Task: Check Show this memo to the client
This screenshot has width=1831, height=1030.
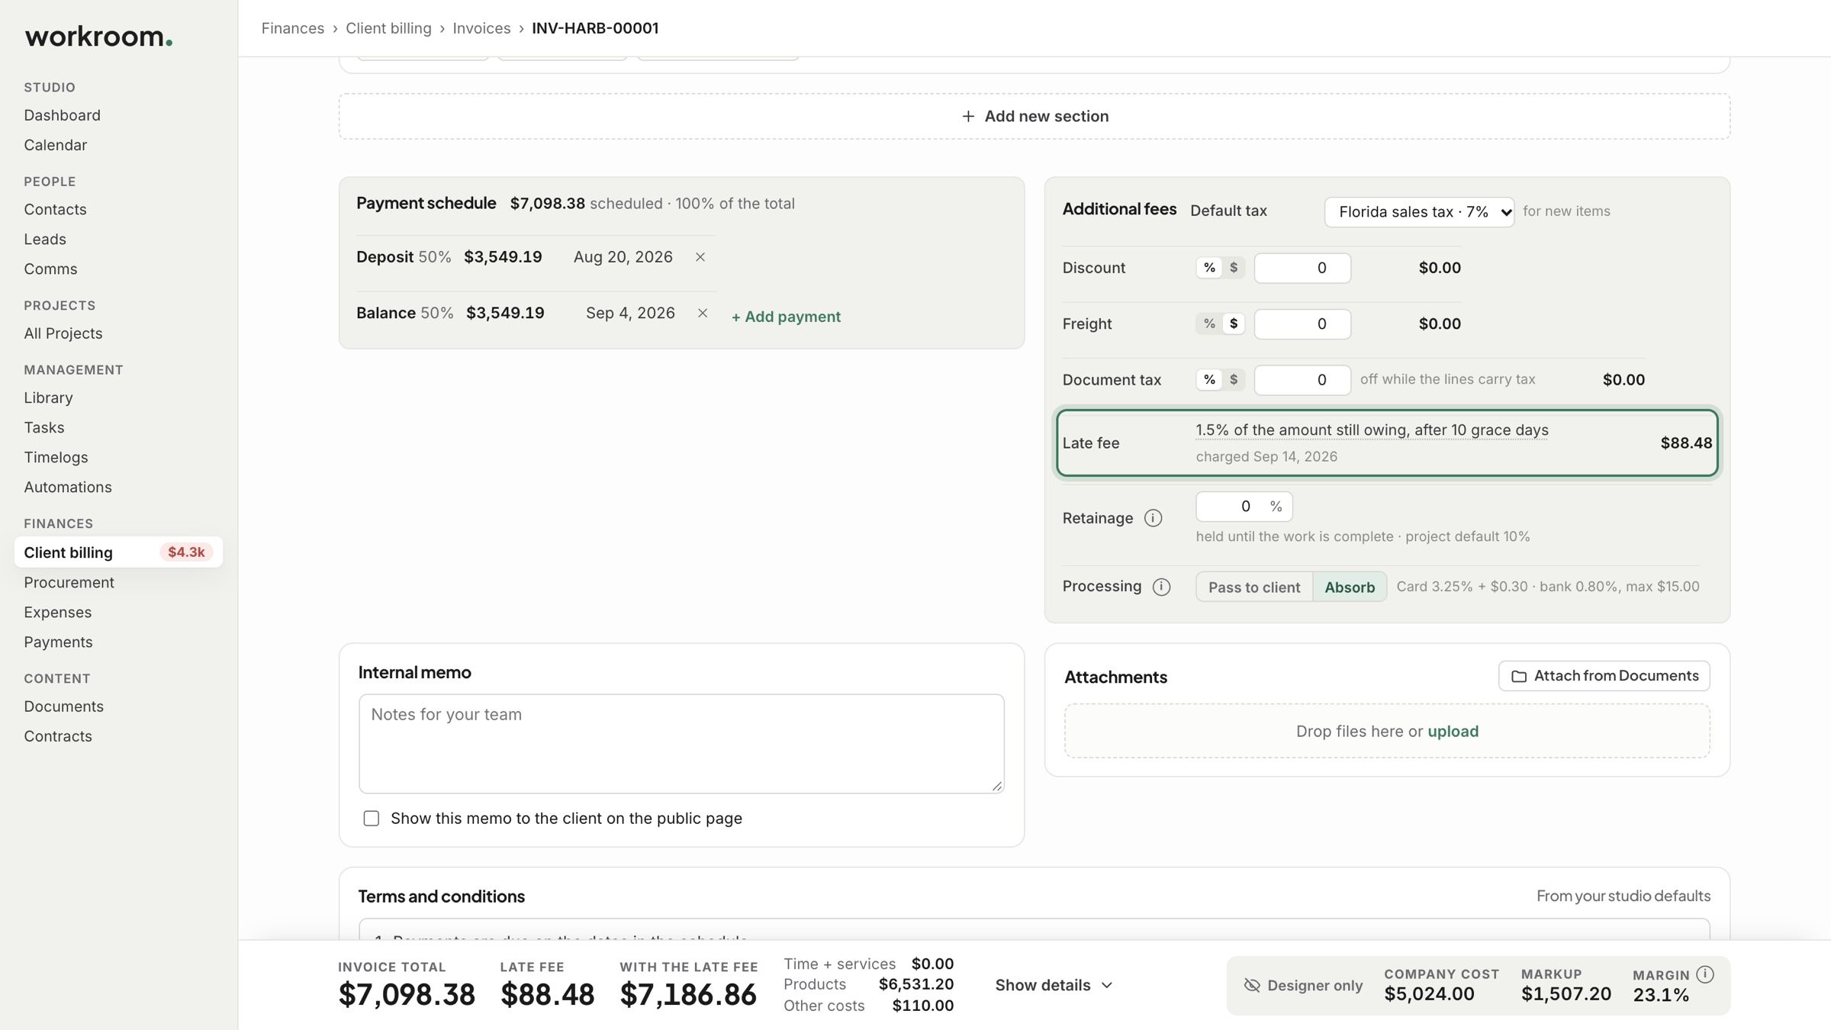Action: pos(372,819)
